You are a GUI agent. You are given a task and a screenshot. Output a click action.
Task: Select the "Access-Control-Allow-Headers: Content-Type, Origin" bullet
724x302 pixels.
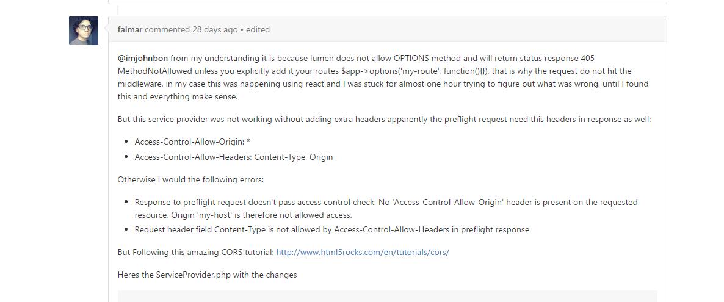point(234,157)
